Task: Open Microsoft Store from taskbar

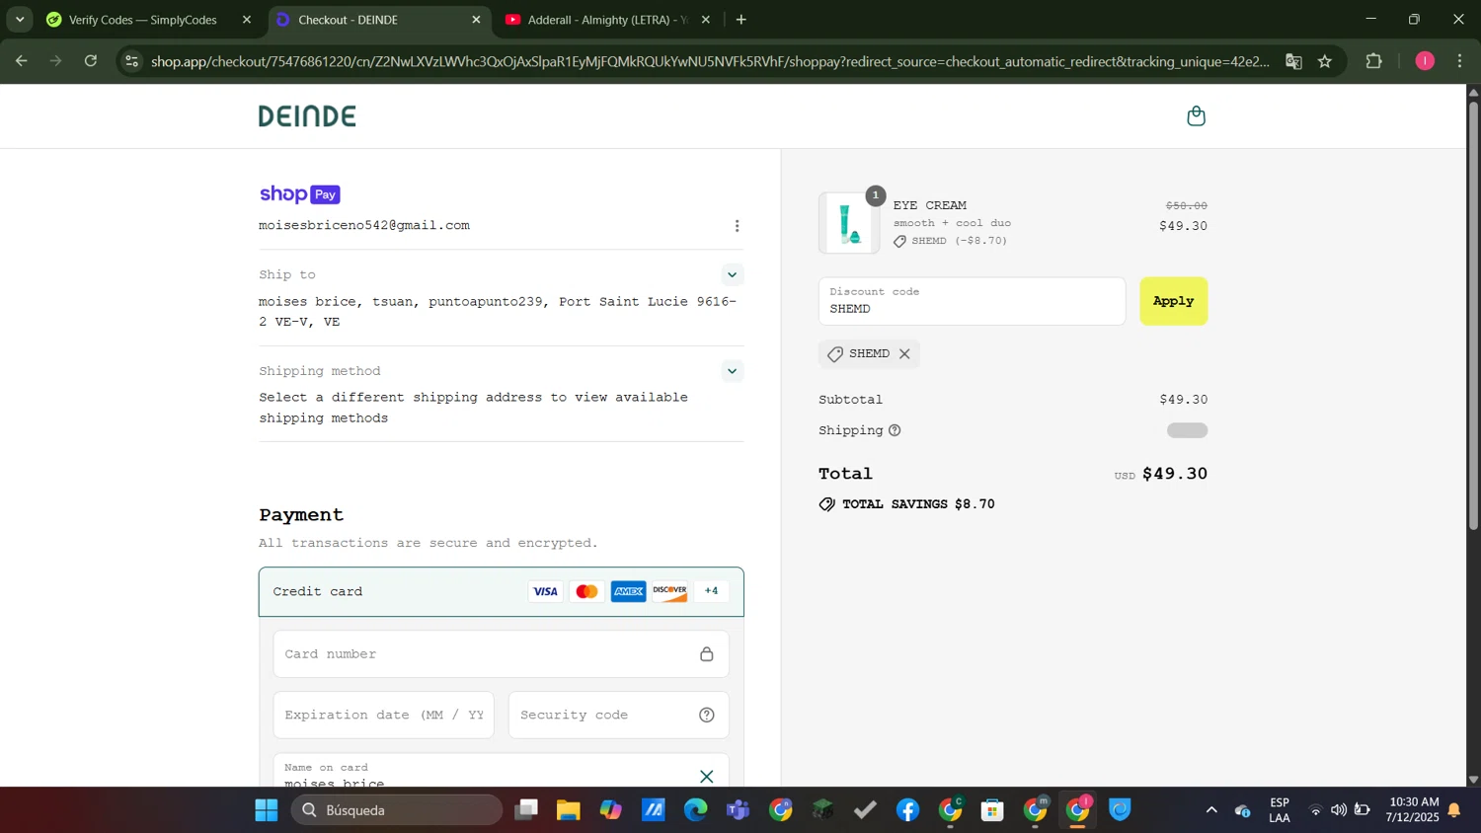Action: click(993, 810)
